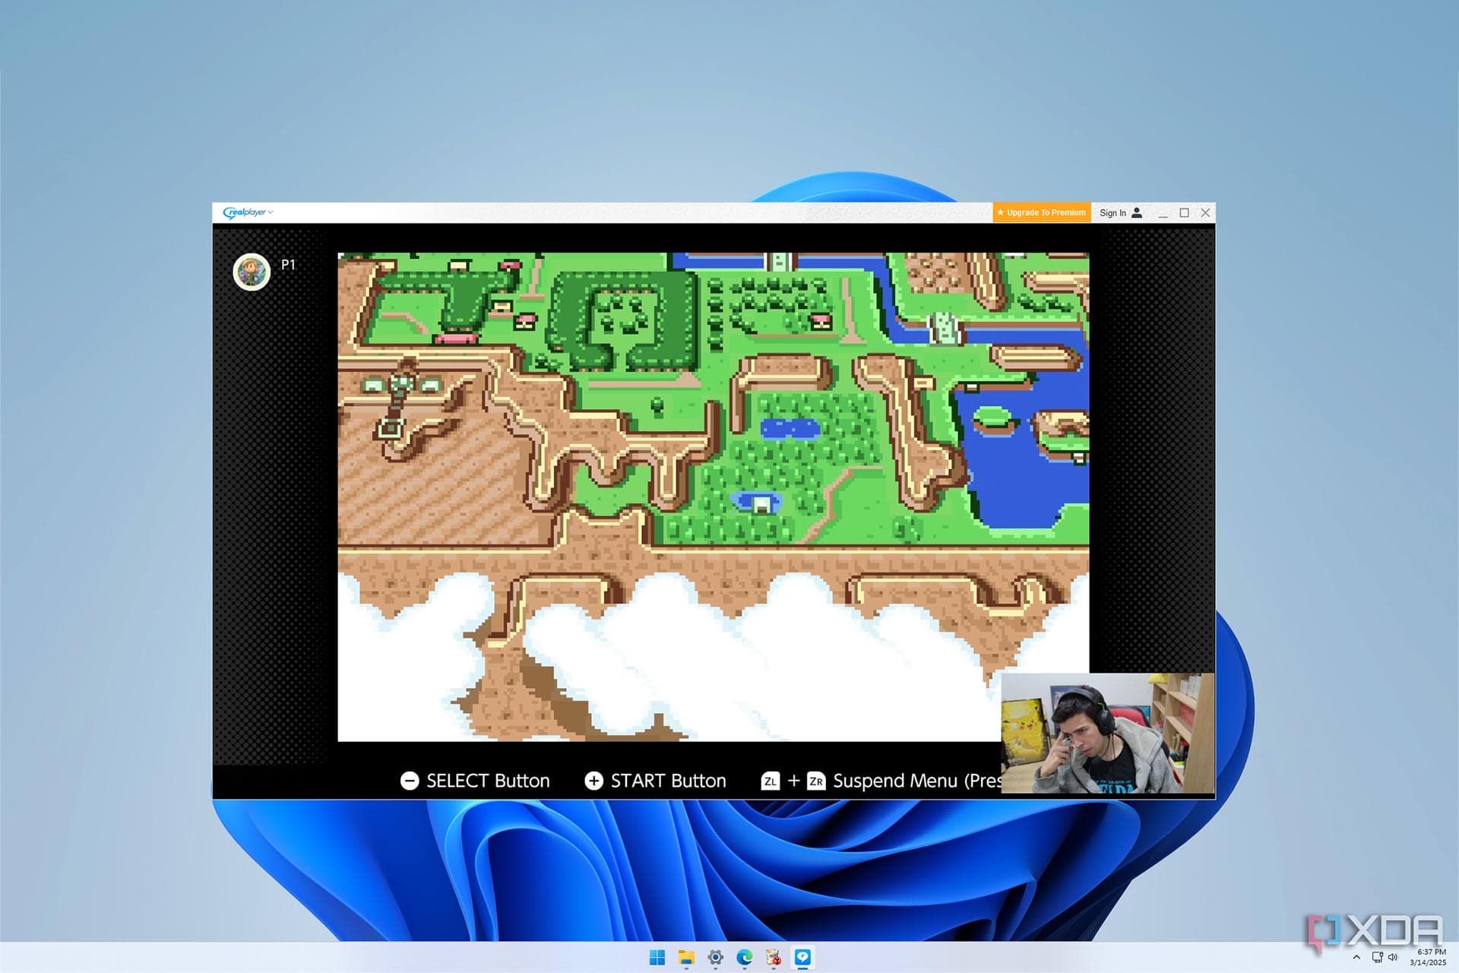Expand the hidden system tray icons chevron
The image size is (1459, 973).
[x=1356, y=957]
